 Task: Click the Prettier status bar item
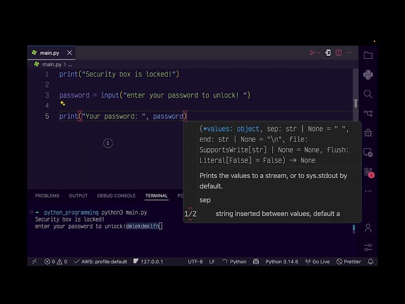point(349,262)
